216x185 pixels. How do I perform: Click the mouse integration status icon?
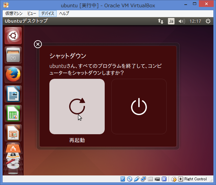tap(174, 179)
